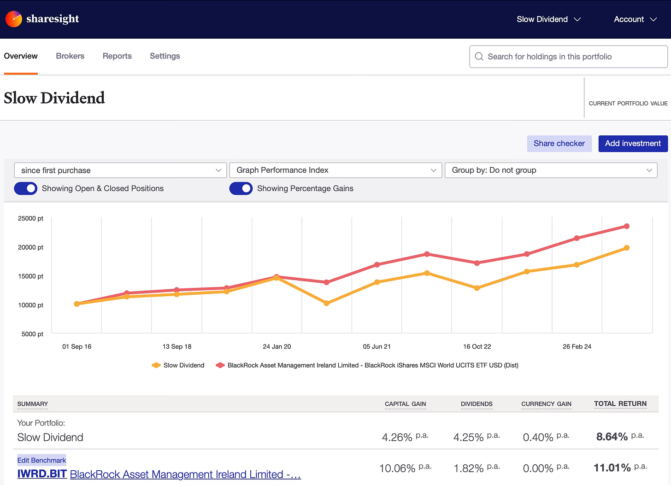Click the Slow Dividend page heading
671x485 pixels.
click(54, 98)
